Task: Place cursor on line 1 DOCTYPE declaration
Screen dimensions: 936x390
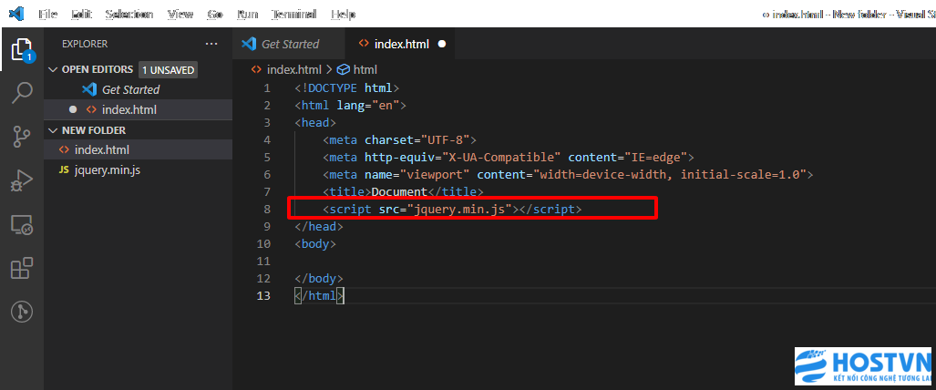Action: pos(347,88)
